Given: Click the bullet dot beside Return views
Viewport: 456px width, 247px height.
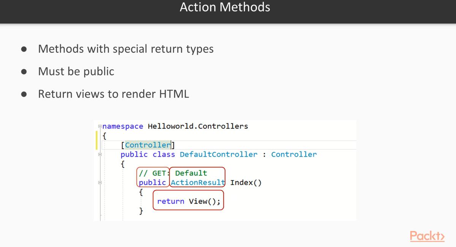Looking at the screenshot, I should click(24, 95).
